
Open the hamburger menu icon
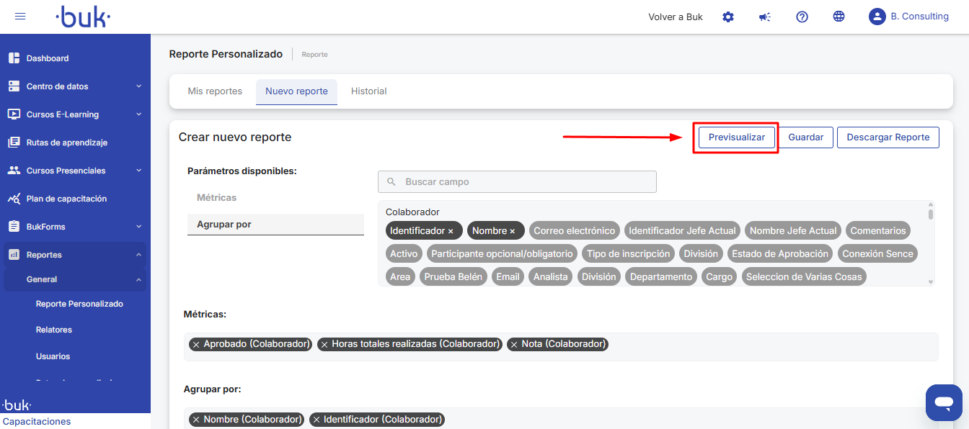(x=20, y=17)
